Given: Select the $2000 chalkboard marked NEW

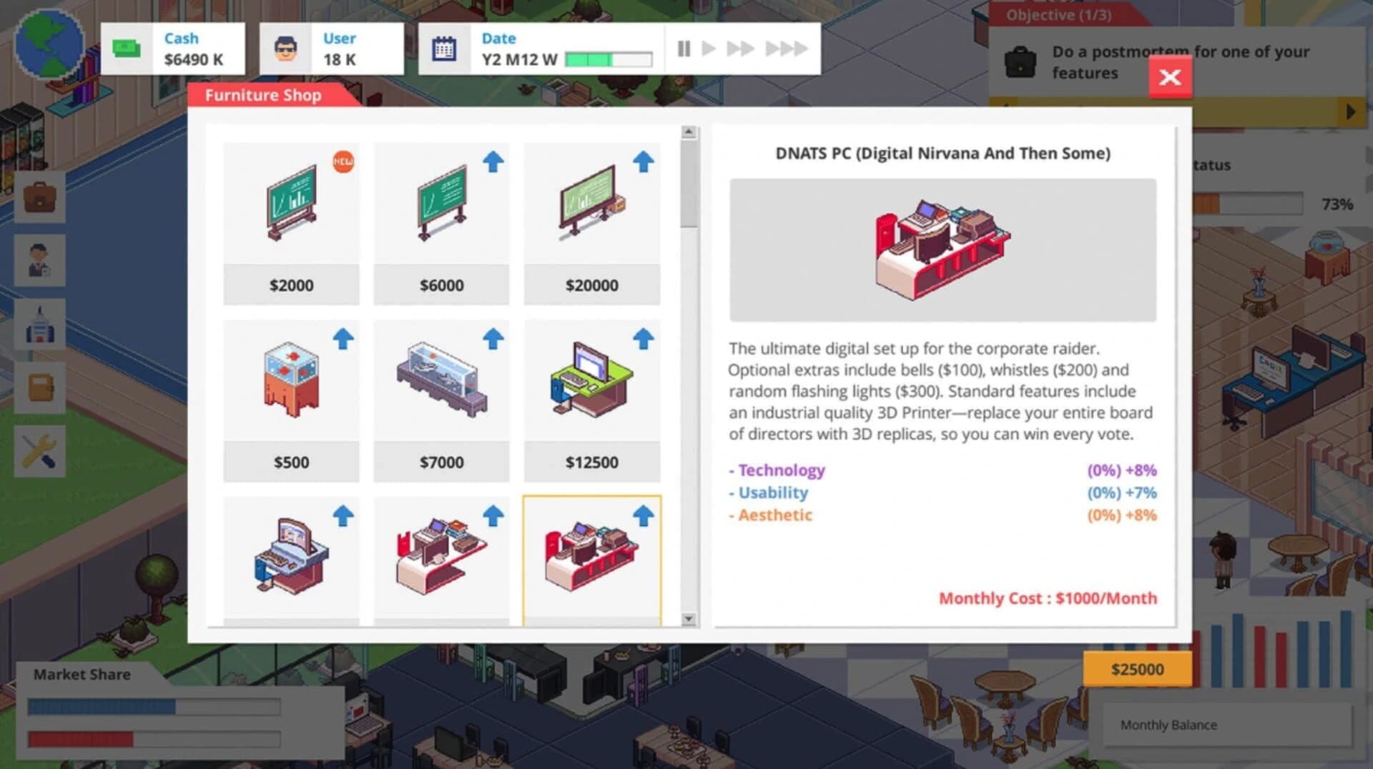Looking at the screenshot, I should (291, 204).
